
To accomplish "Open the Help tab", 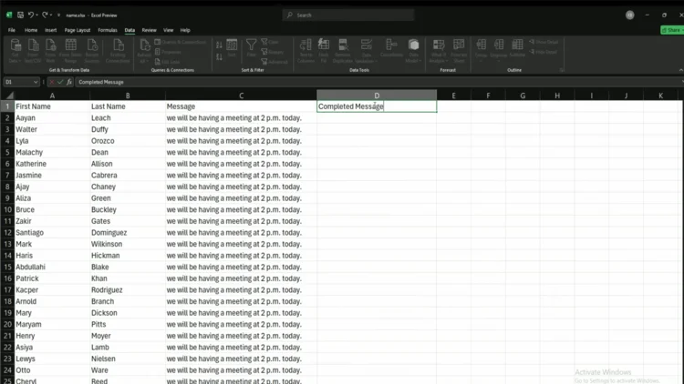I will coord(185,30).
